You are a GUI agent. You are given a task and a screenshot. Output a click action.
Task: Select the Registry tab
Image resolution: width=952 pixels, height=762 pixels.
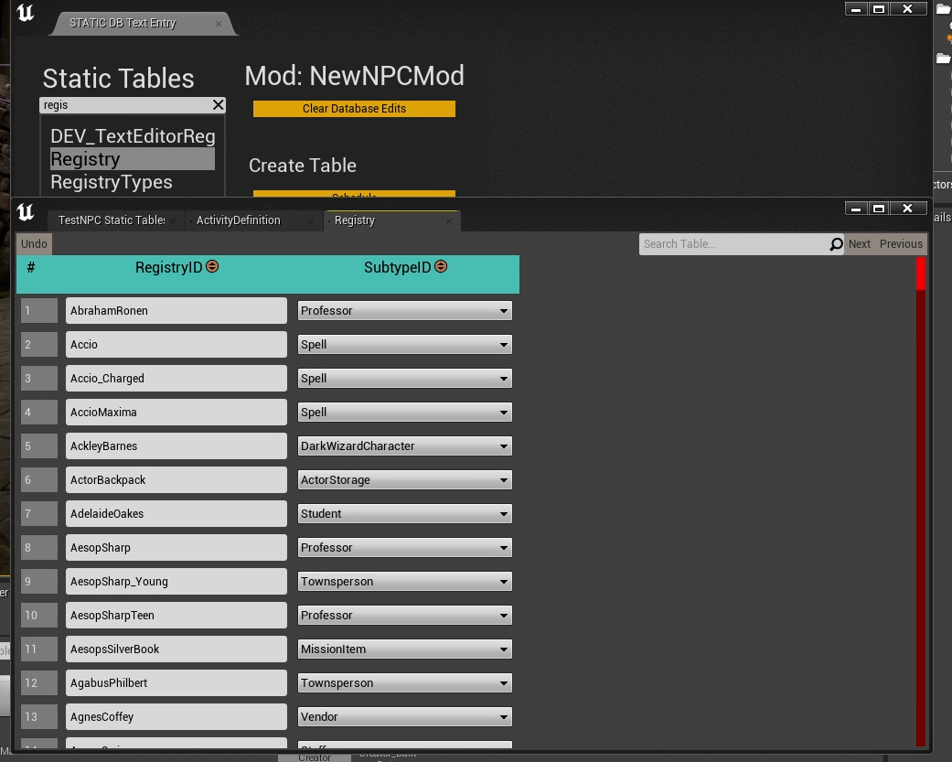pyautogui.click(x=355, y=220)
